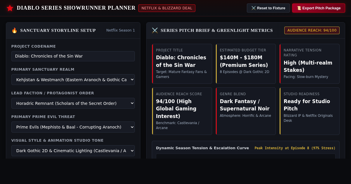
Task: Click 'Dark Fantasy / Supernatural Noir' value
Action: [245, 105]
